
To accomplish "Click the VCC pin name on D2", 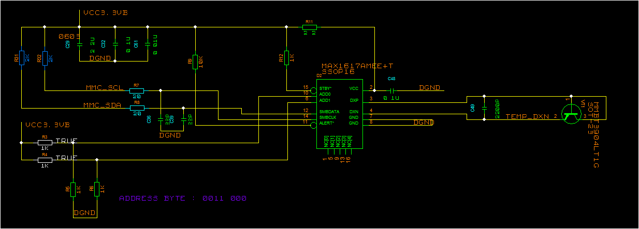I will click(x=354, y=88).
